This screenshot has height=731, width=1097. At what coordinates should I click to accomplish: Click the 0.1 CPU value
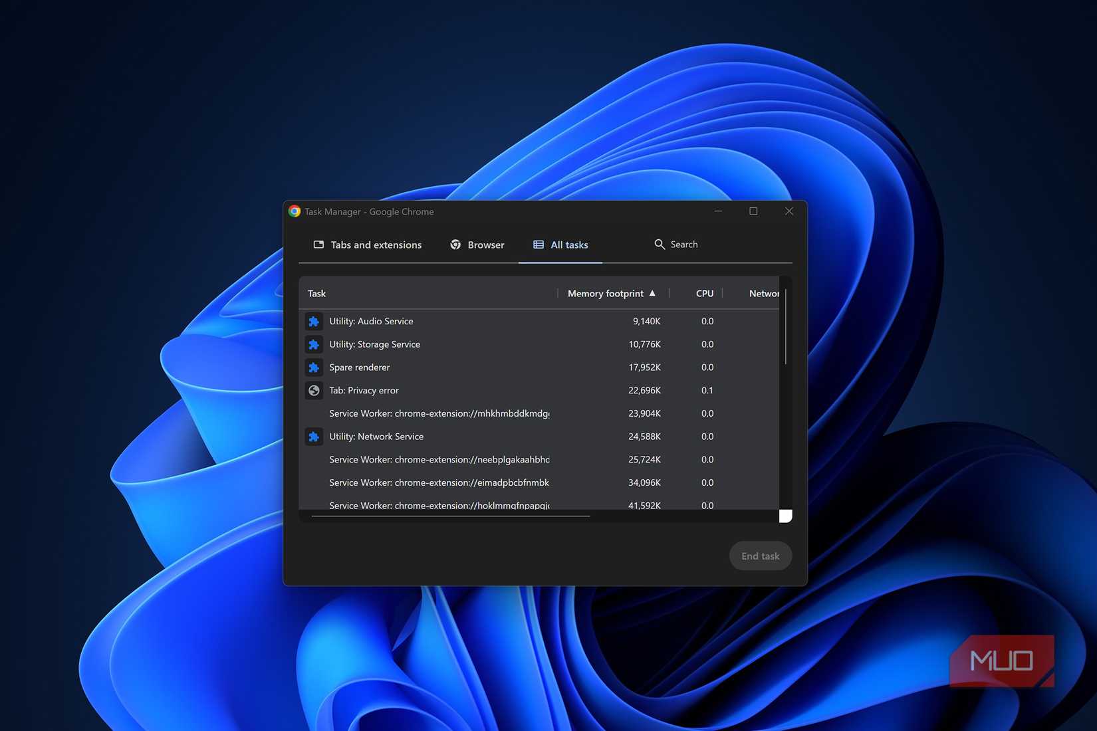[x=707, y=391]
